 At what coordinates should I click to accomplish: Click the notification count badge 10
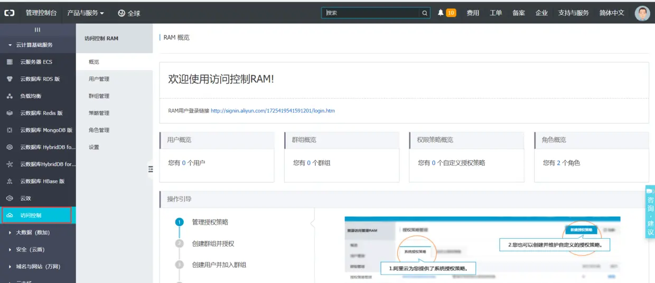tap(451, 13)
